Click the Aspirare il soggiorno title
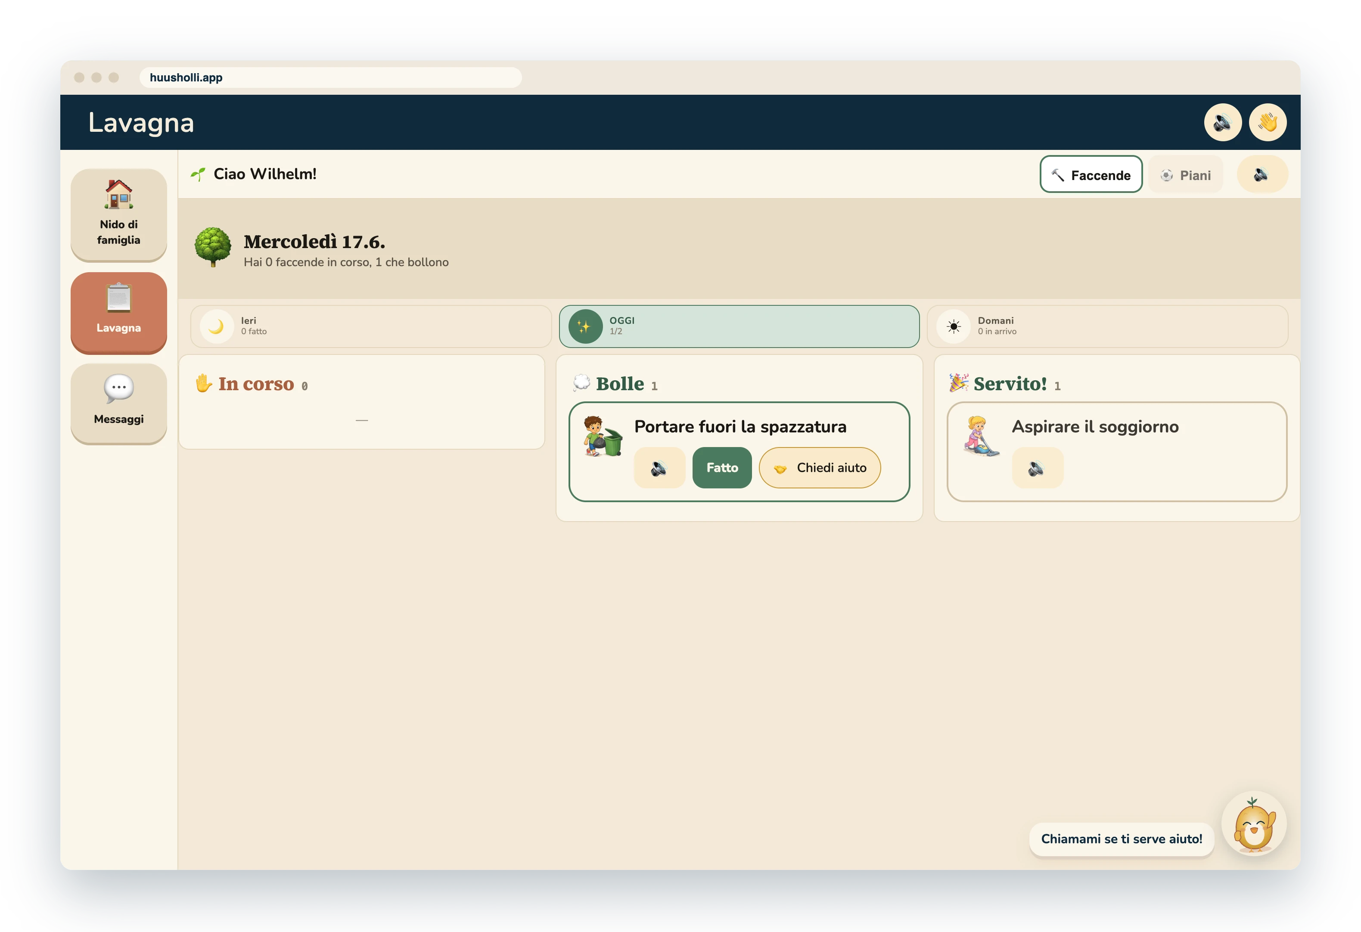Image resolution: width=1361 pixels, height=932 pixels. coord(1095,426)
